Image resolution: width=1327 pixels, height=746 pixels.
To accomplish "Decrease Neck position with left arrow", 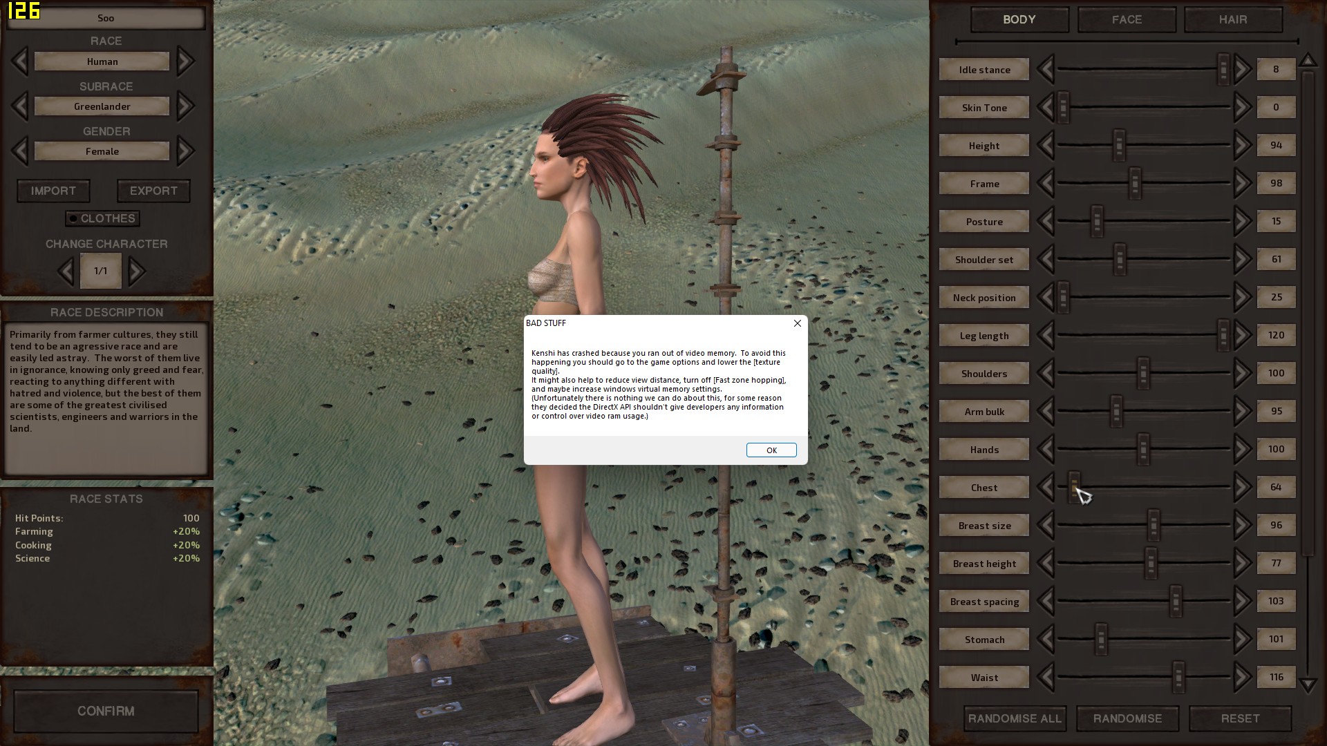I will [1046, 297].
